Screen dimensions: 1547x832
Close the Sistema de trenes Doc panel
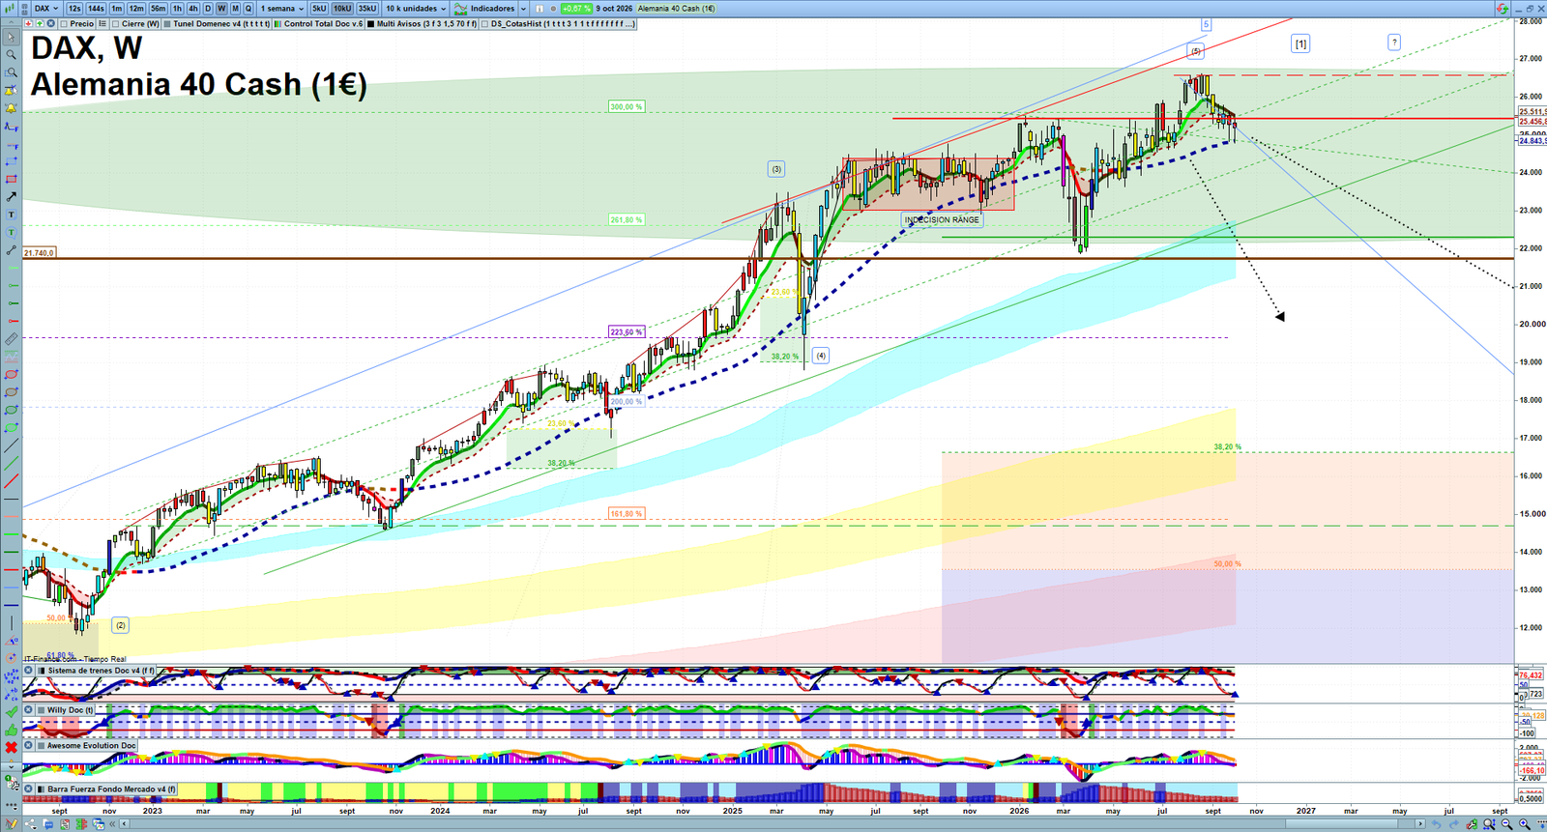pyautogui.click(x=29, y=670)
